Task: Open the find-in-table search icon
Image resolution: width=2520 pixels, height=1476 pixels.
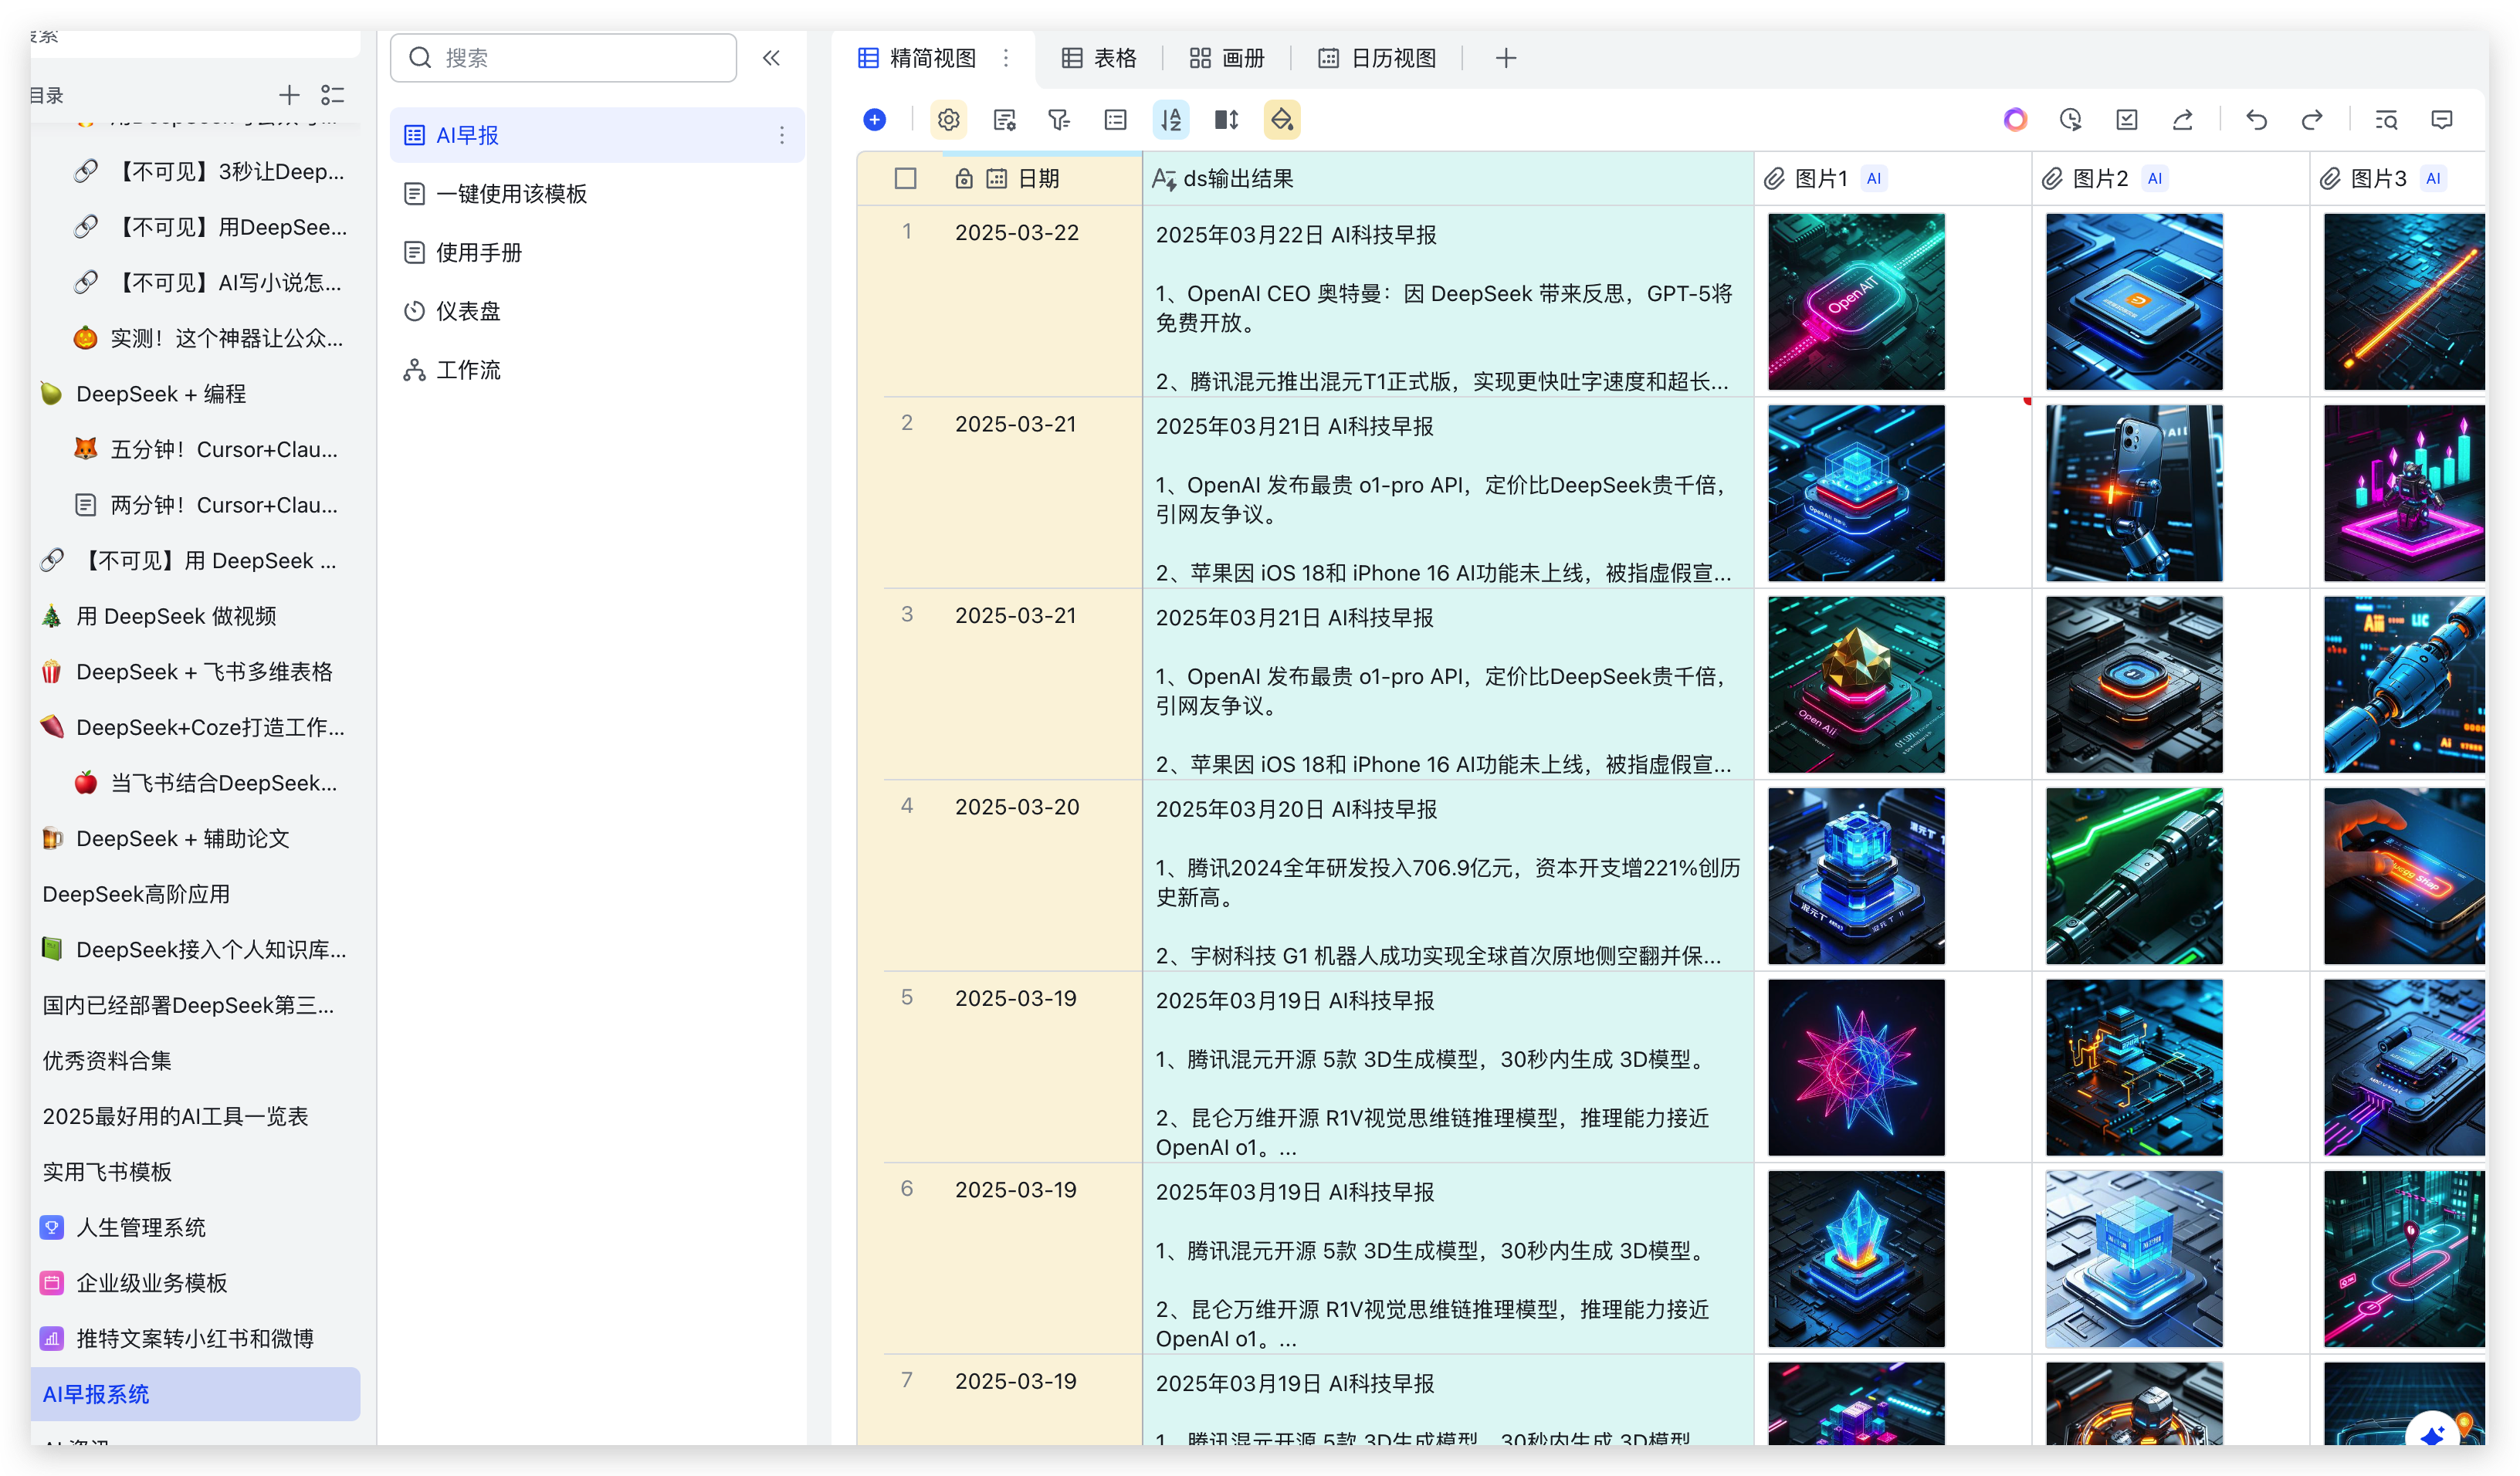Action: (x=2386, y=120)
